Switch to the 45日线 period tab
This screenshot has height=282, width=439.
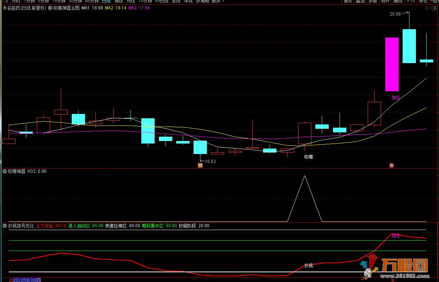(162, 1)
